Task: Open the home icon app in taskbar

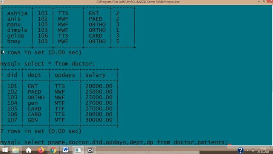Action: click(x=29, y=150)
